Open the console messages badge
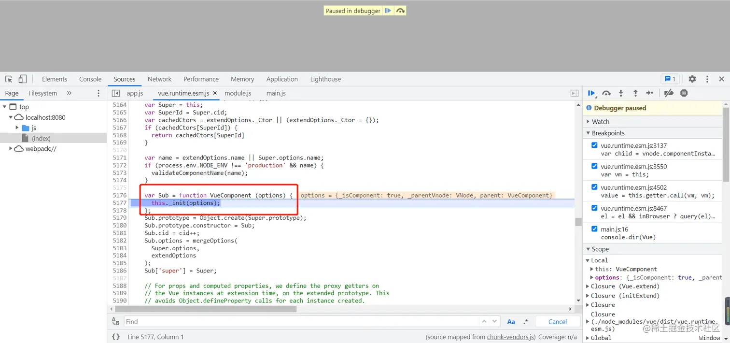Screen dimensions: 730x343 tap(670, 79)
